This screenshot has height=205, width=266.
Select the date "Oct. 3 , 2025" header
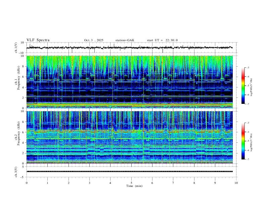pyautogui.click(x=94, y=40)
